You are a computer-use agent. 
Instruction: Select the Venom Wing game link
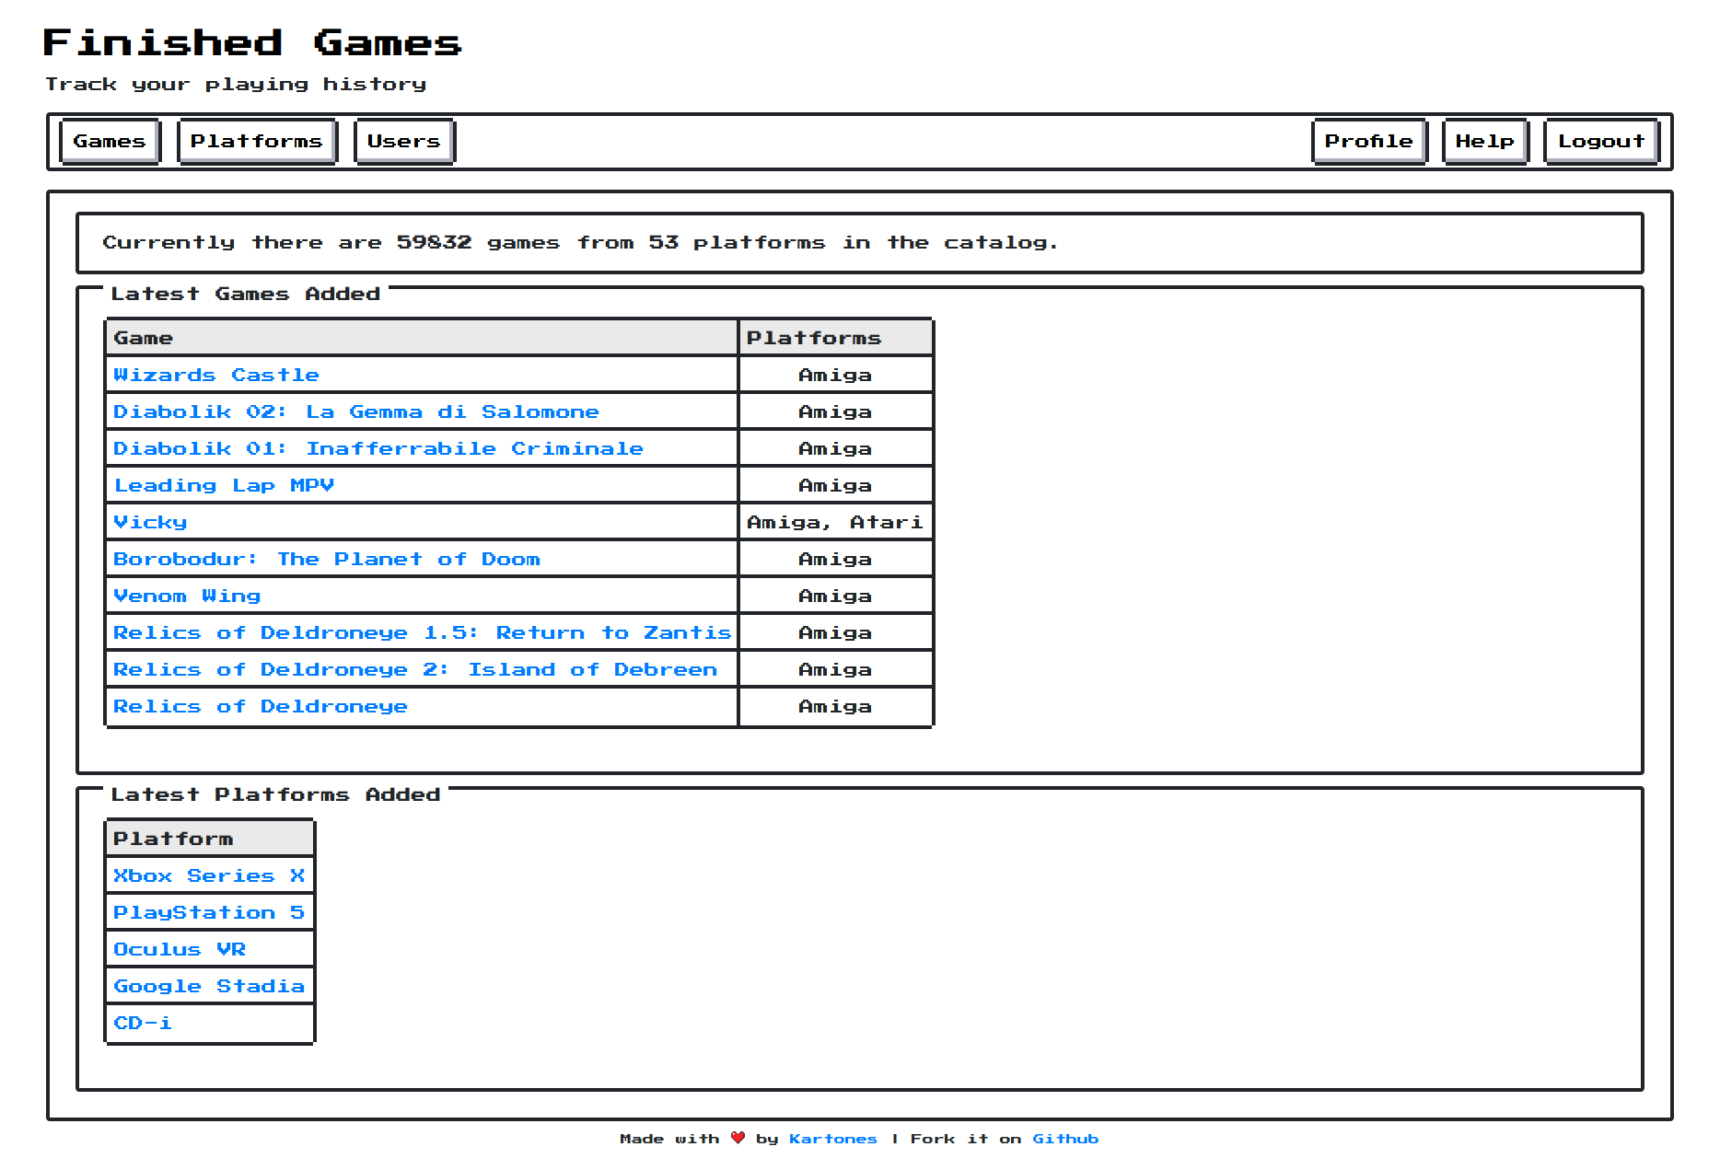(187, 596)
